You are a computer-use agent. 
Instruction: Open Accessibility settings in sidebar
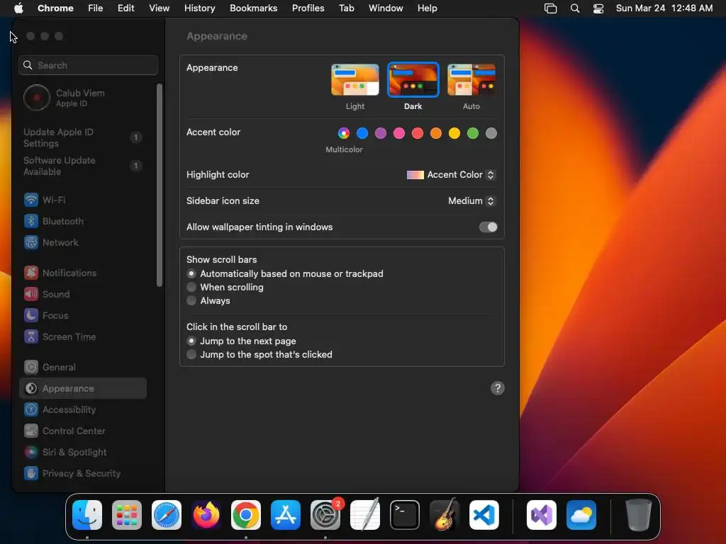(84, 410)
